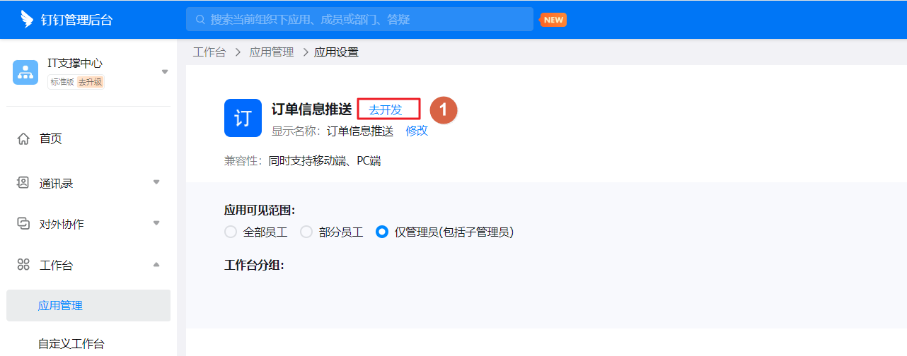Image resolution: width=907 pixels, height=356 pixels.
Task: Select 应用管理 in the sidebar
Action: (88, 305)
